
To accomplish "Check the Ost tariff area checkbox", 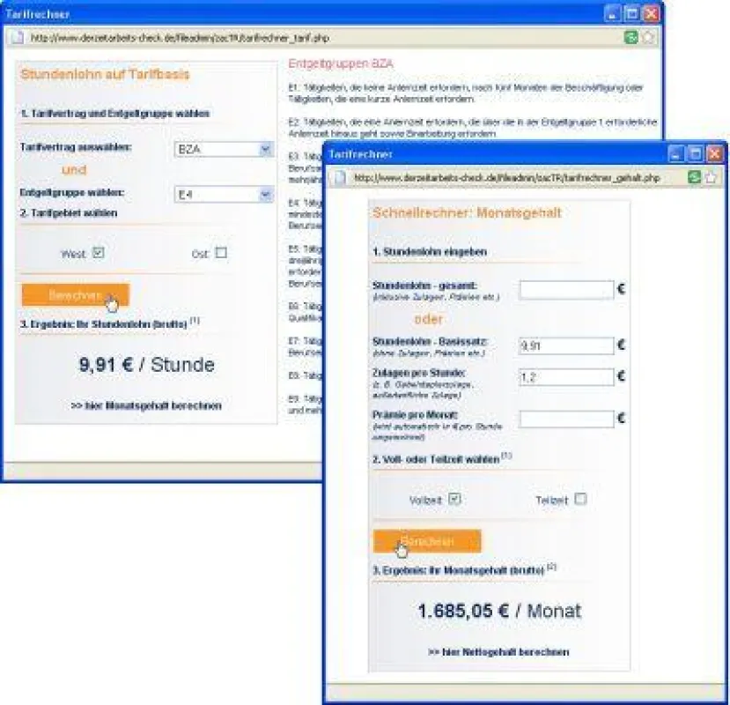I will point(221,253).
